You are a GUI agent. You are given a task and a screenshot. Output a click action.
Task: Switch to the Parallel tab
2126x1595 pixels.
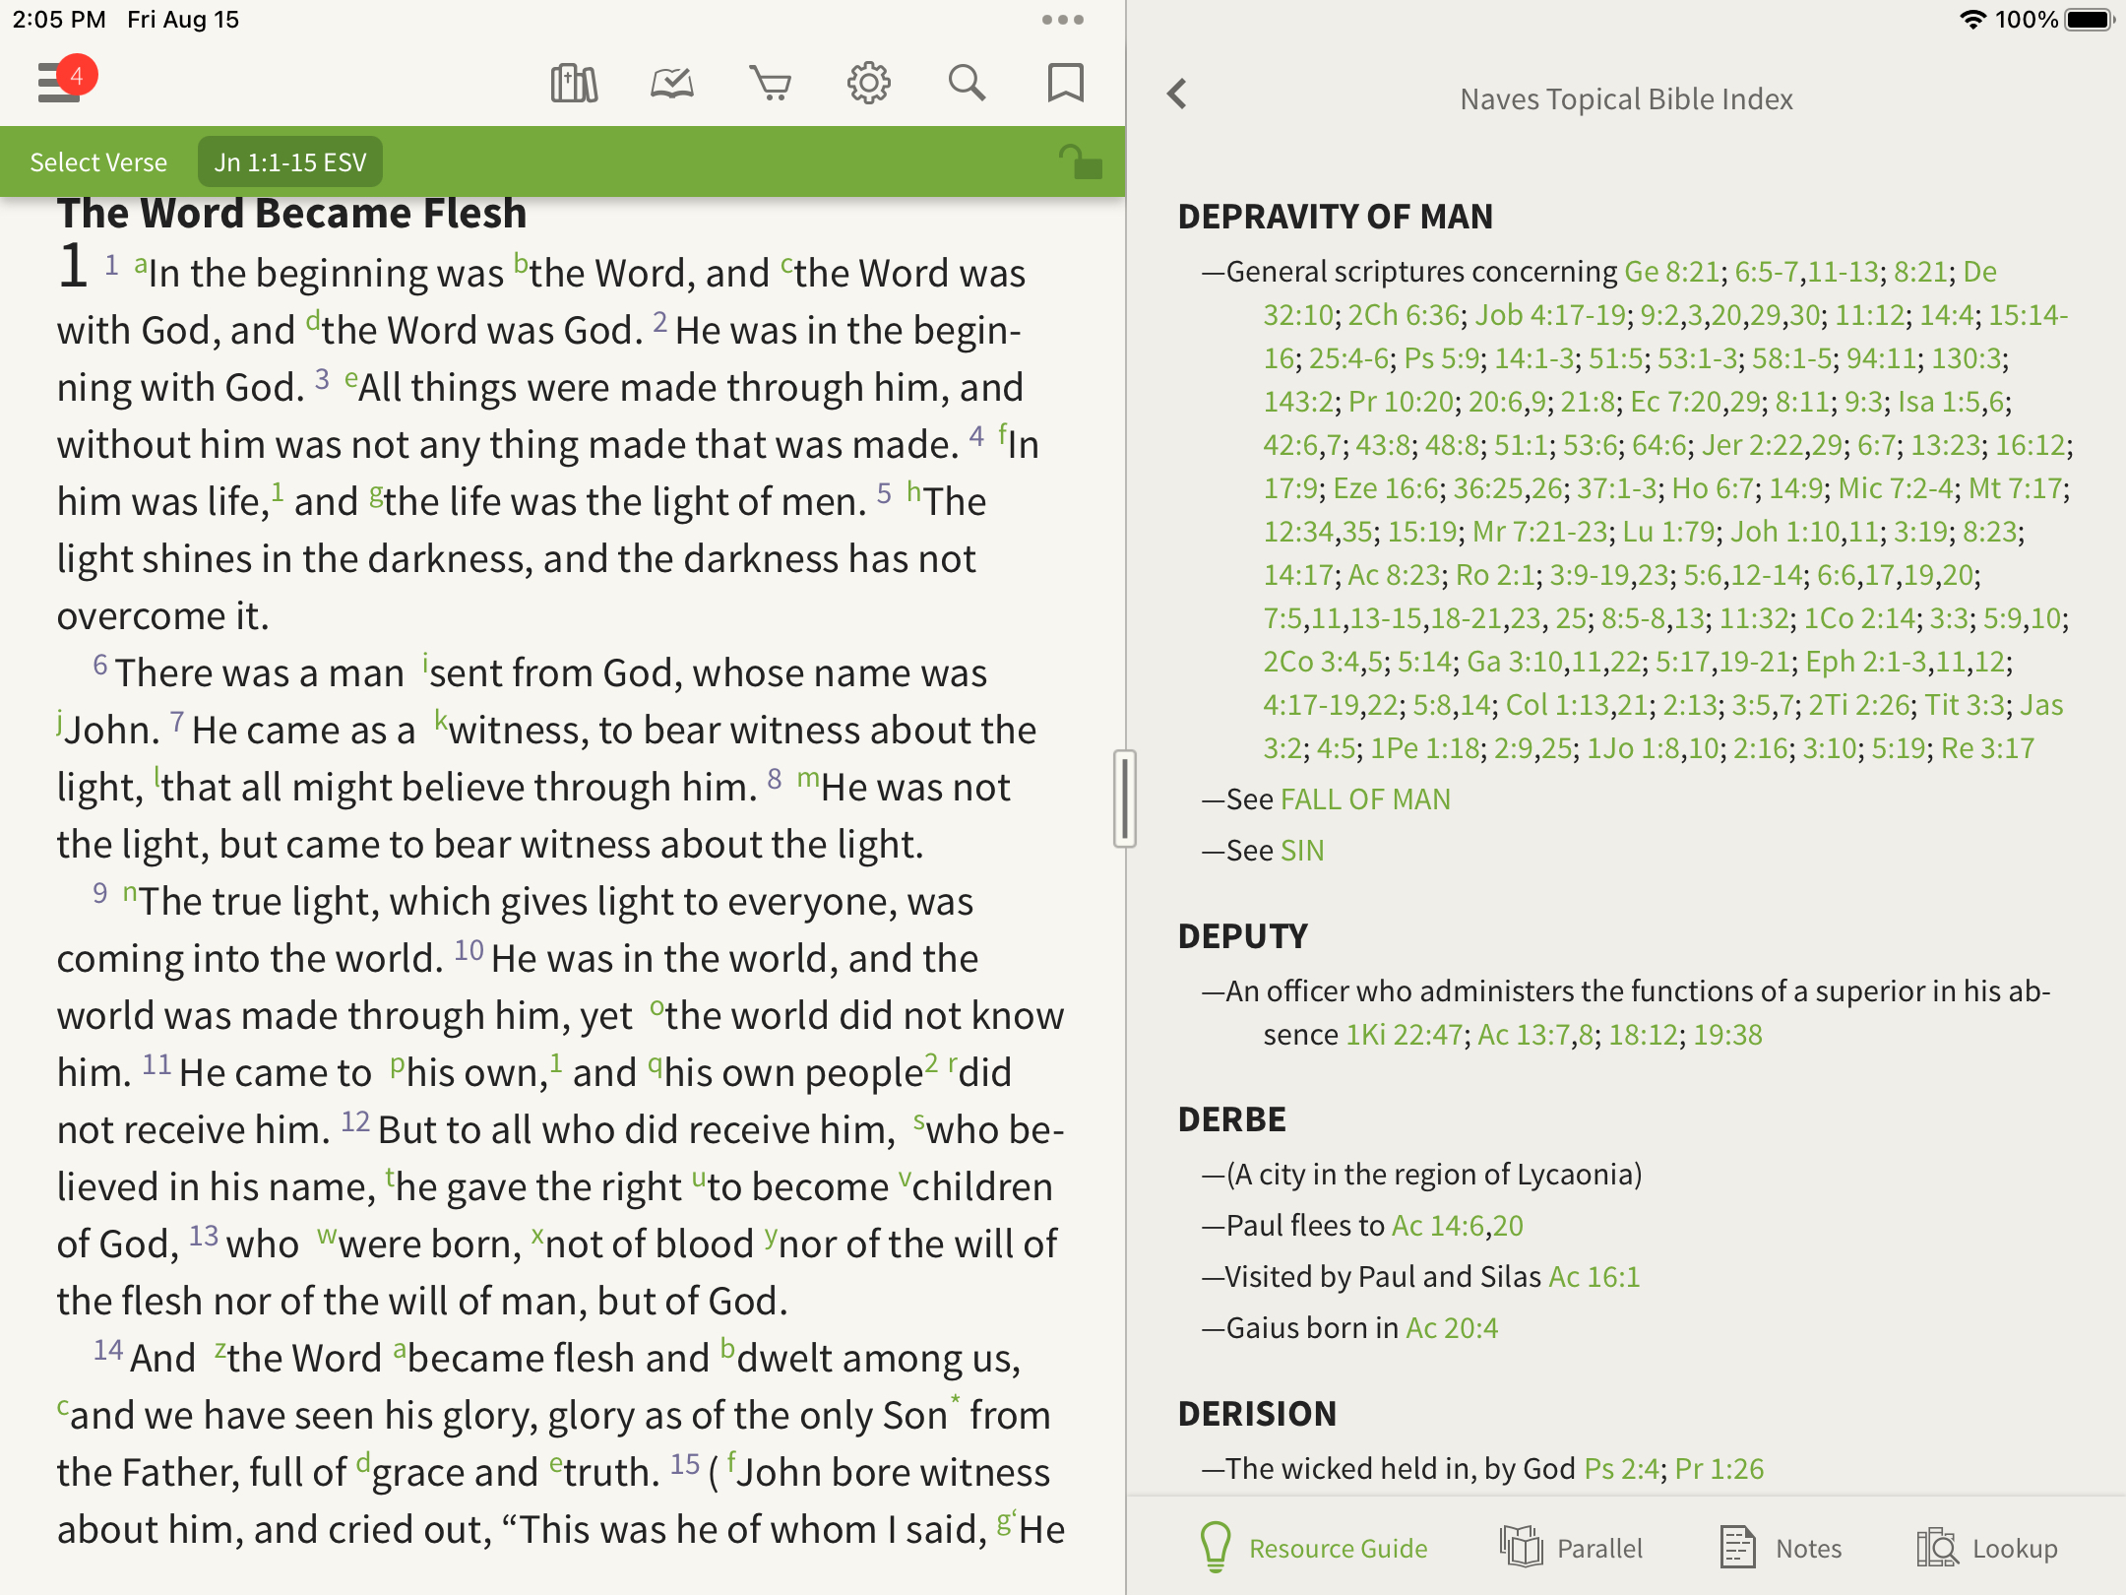click(x=1572, y=1548)
